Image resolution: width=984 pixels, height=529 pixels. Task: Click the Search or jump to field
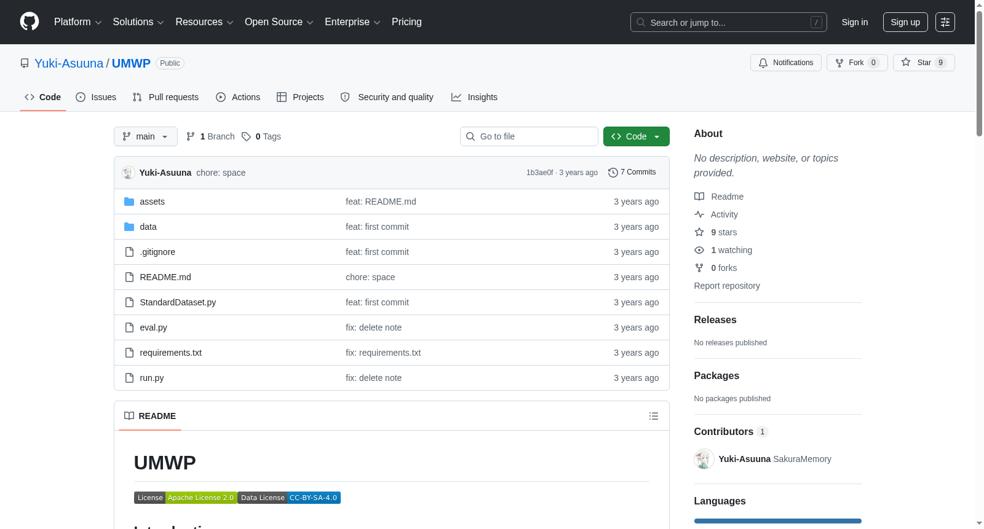coord(729,22)
